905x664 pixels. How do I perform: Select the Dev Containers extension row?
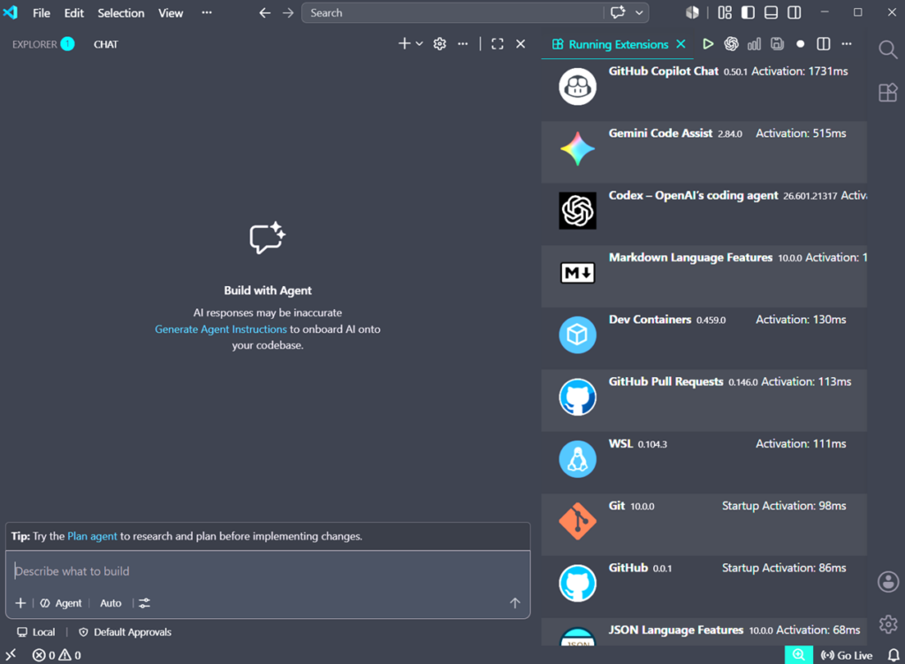coord(704,338)
